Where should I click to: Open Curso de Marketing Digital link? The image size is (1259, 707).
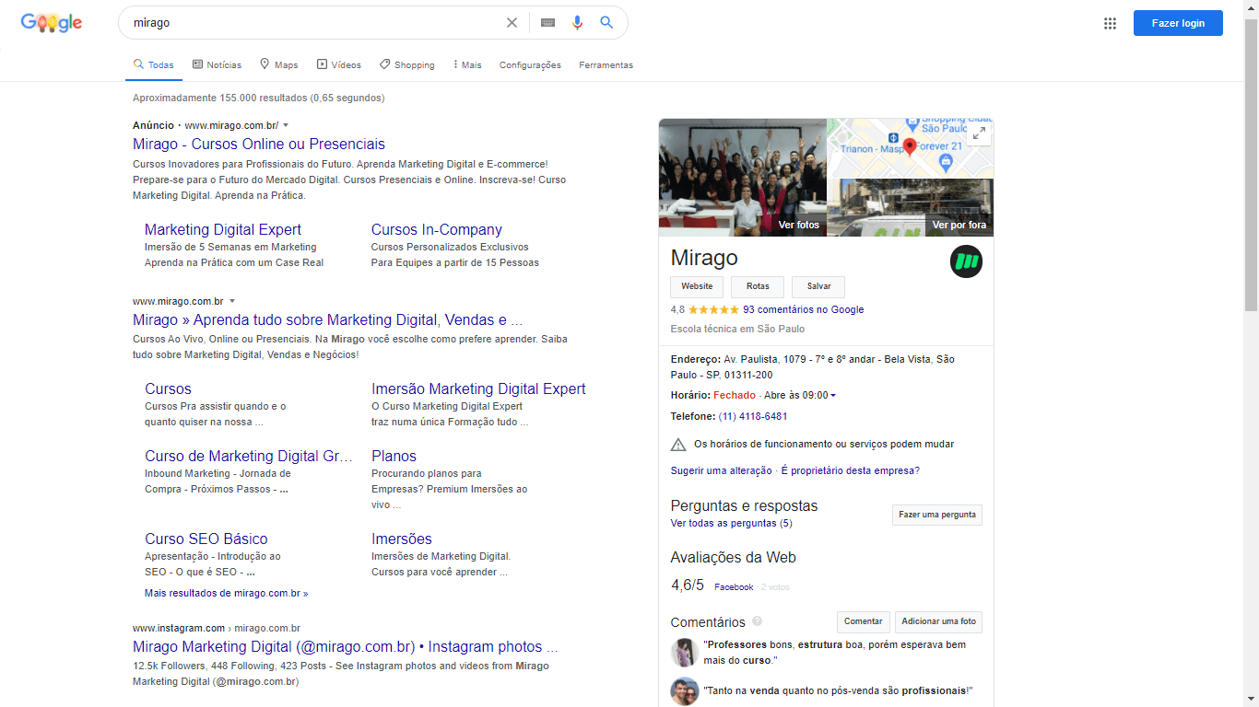coord(248,457)
